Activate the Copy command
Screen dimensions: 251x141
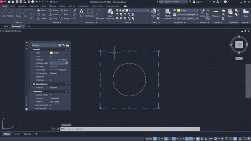41,14
